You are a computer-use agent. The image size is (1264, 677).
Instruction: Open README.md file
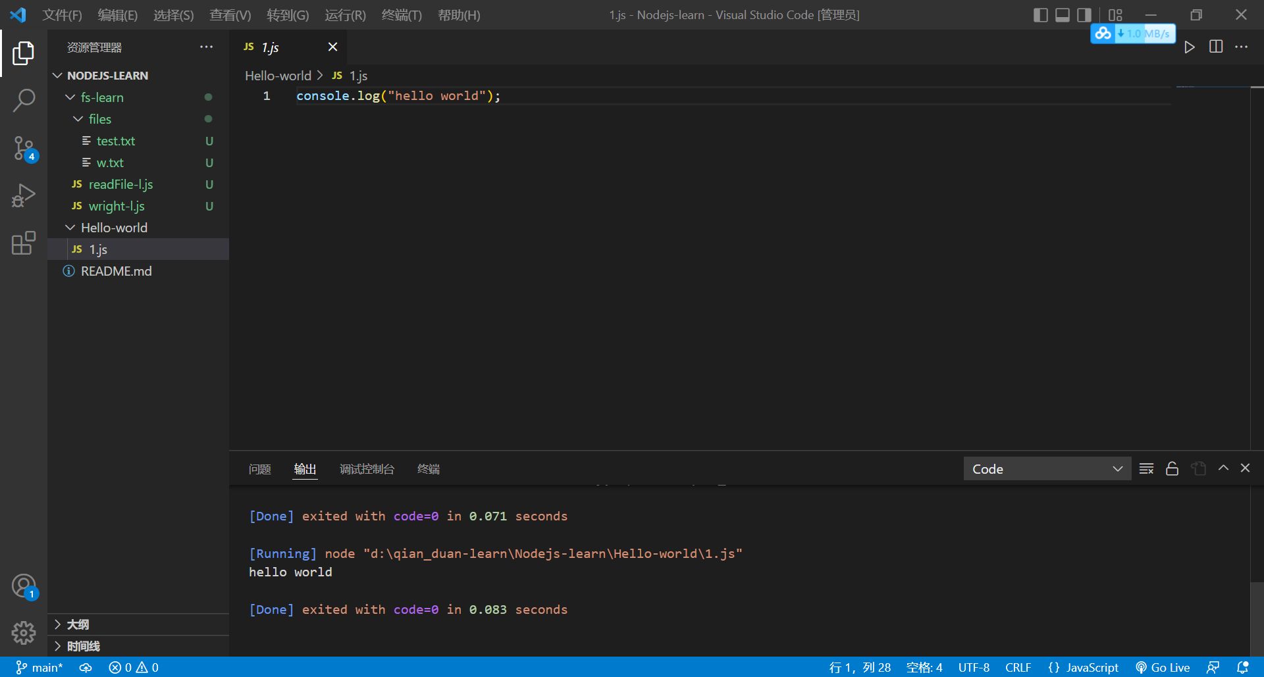138,271
